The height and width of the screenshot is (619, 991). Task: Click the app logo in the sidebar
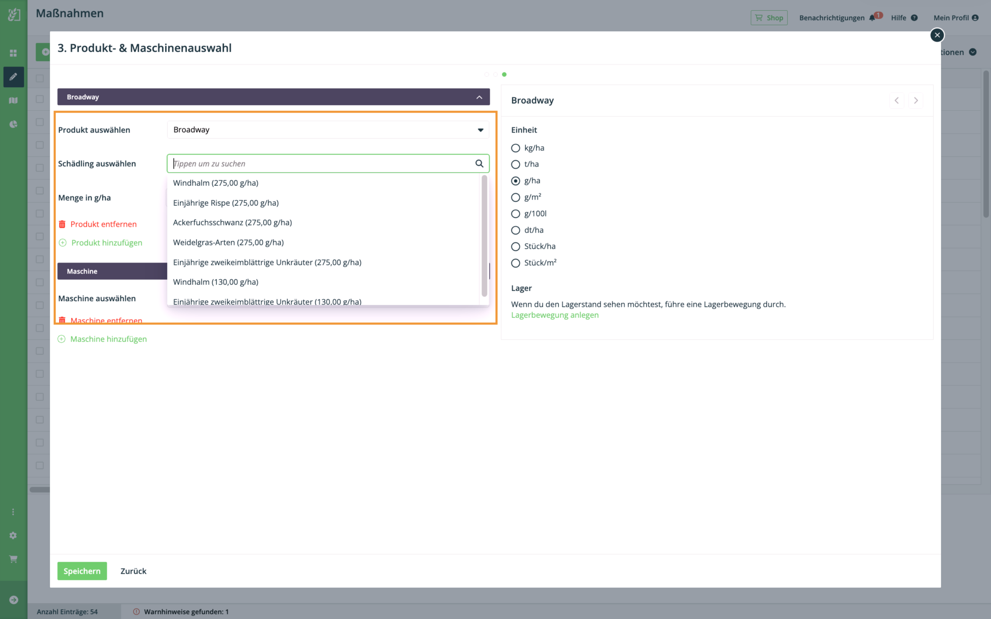[x=14, y=15]
